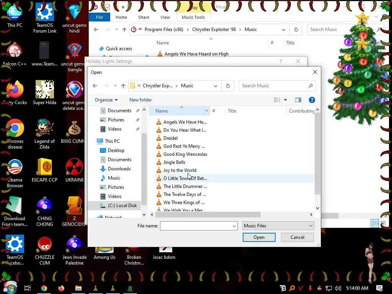Open This PC desktop icon
Image resolution: width=392 pixels, height=294 pixels.
[15, 16]
